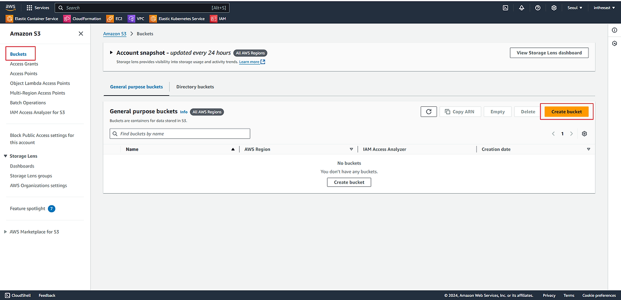
Task: Open Object Lambda Access Points
Action: click(x=40, y=83)
